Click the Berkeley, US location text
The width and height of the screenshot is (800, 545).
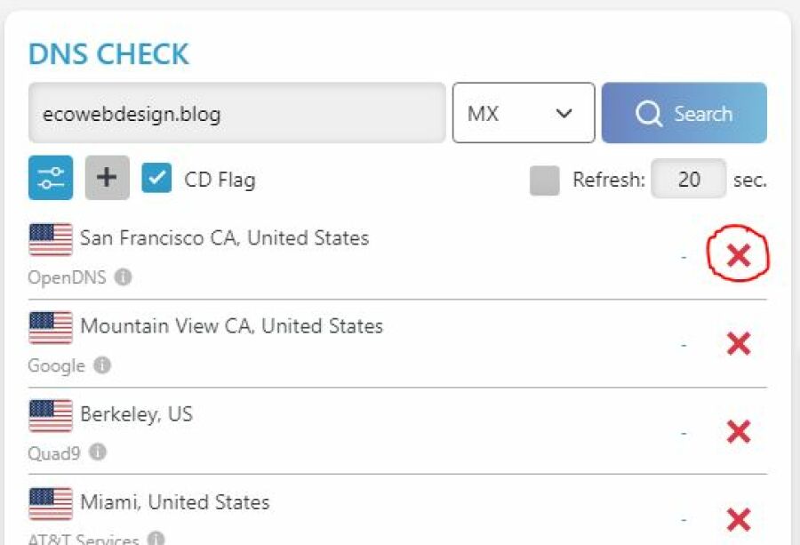pyautogui.click(x=136, y=414)
